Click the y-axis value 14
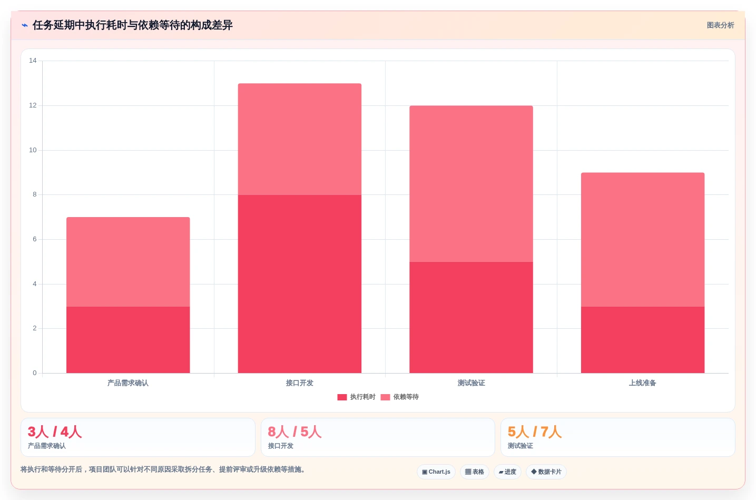 tap(33, 61)
